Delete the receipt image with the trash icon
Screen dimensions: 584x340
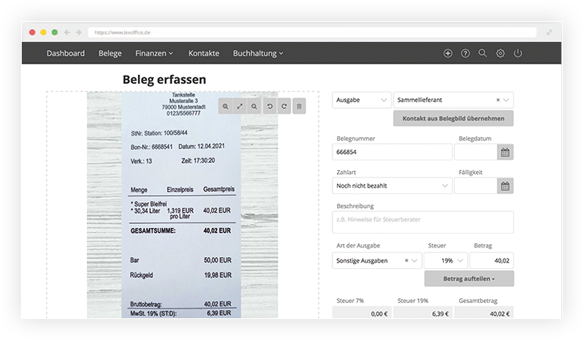point(298,106)
